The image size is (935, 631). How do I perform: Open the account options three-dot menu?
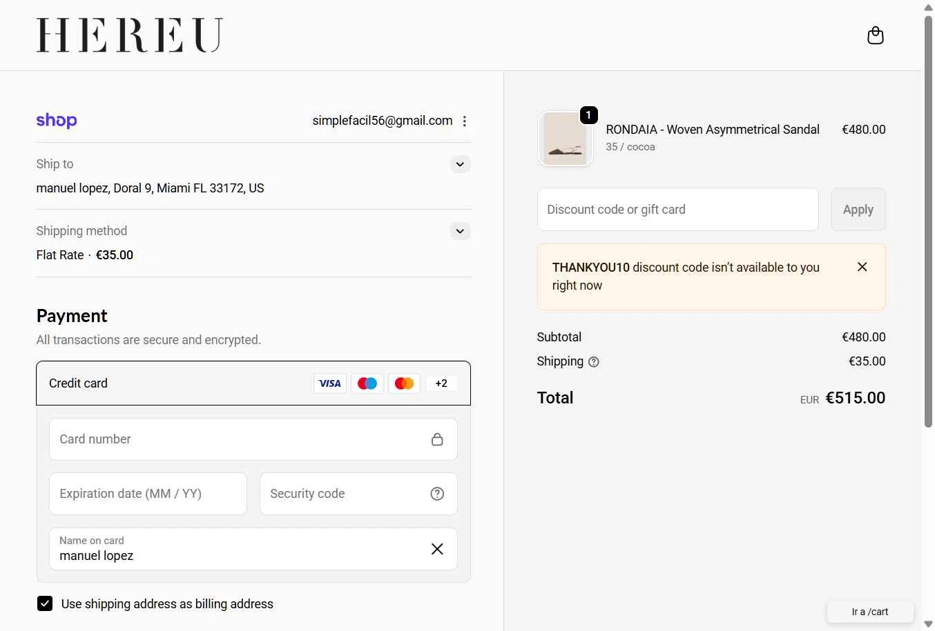(465, 121)
